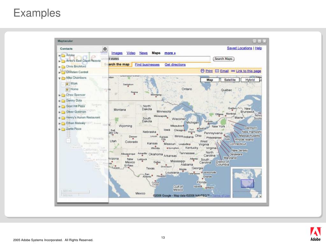
Task: Click the Zante Pizza folder icon
Action: pyautogui.click(x=63, y=129)
